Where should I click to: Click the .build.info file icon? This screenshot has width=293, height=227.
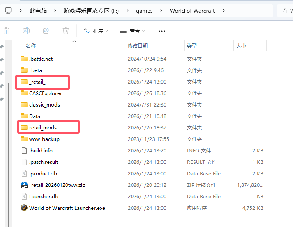pyautogui.click(x=24, y=150)
